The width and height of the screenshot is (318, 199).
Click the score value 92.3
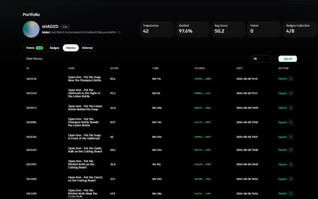pos(113,93)
